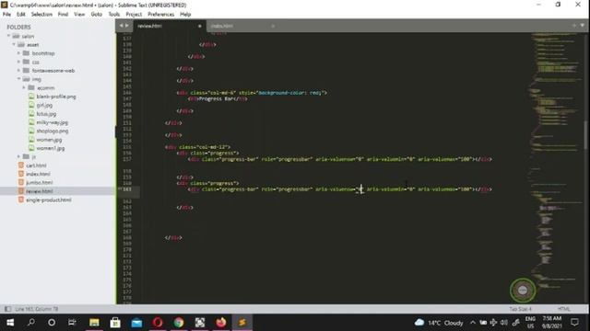Open the View menu
590x331 pixels.
click(79, 15)
